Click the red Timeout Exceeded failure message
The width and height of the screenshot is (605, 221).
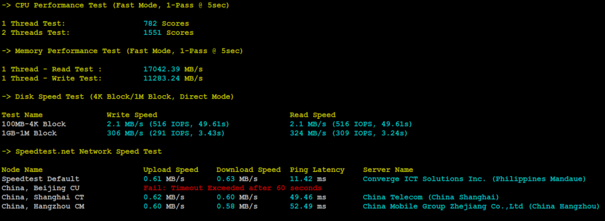coord(233,188)
